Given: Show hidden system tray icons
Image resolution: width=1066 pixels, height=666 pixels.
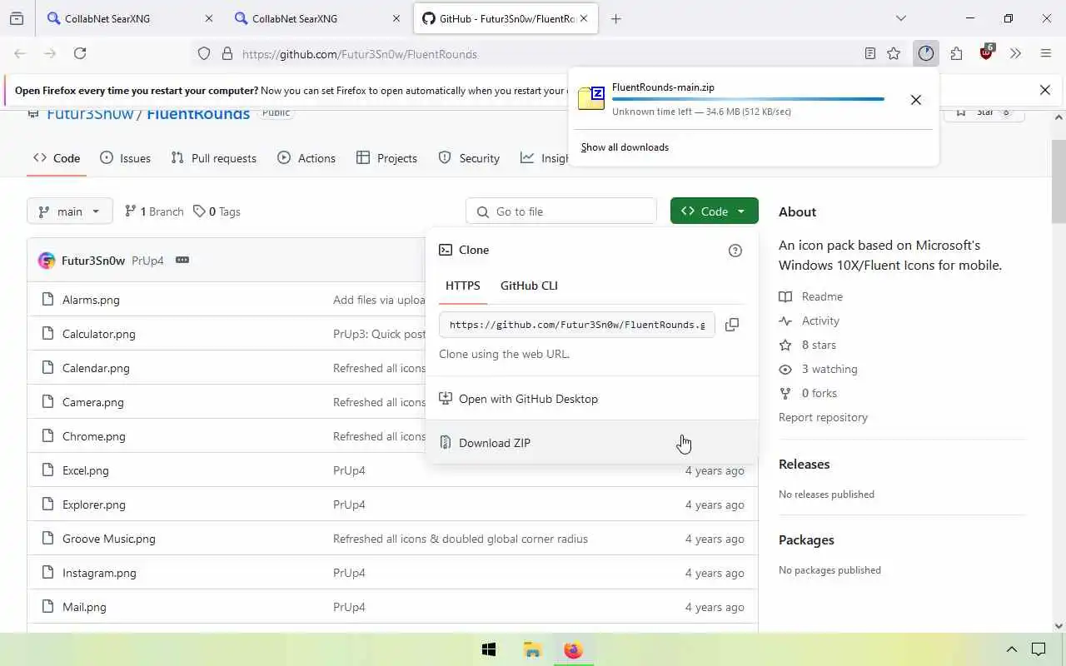Looking at the screenshot, I should click(1012, 649).
